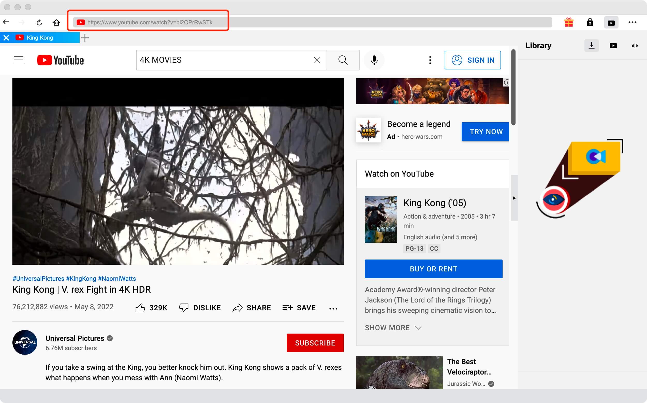Open YouTube's hamburger navigation menu

click(18, 60)
